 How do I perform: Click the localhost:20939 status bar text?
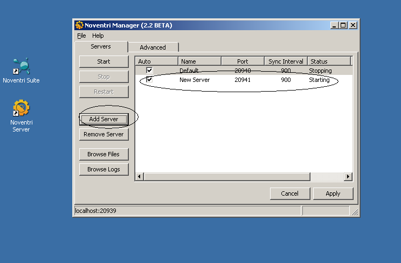(x=95, y=211)
